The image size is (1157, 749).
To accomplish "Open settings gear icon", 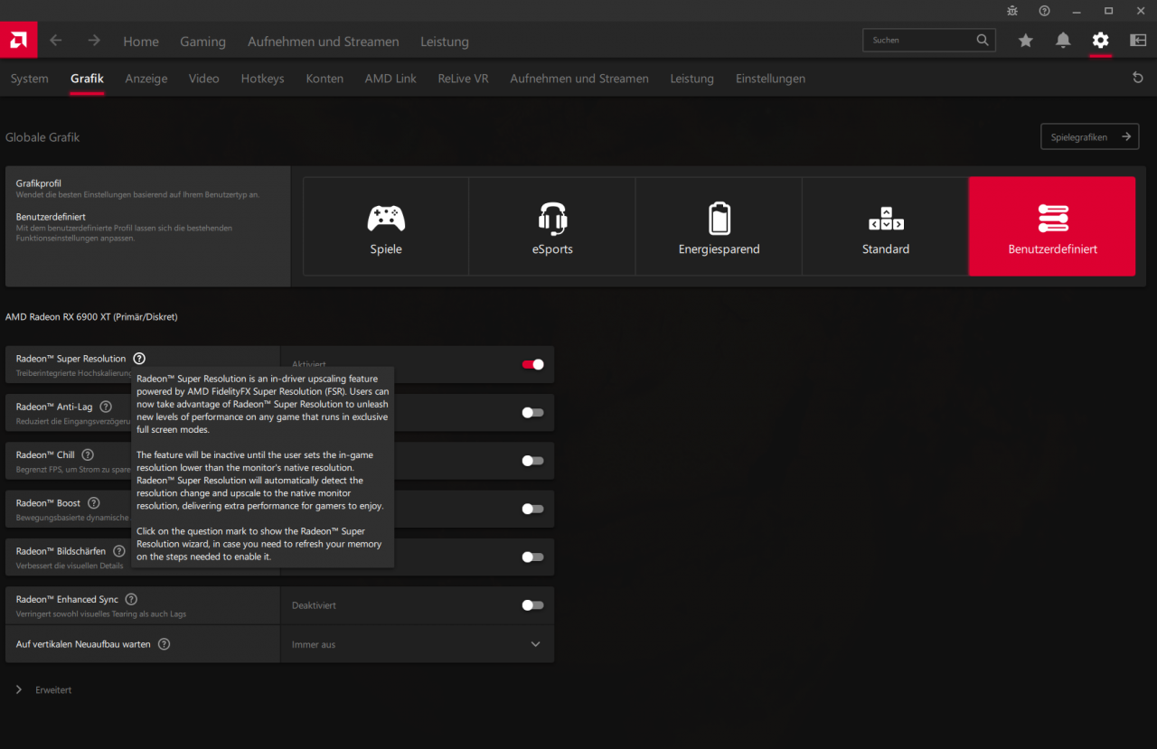I will pos(1100,41).
